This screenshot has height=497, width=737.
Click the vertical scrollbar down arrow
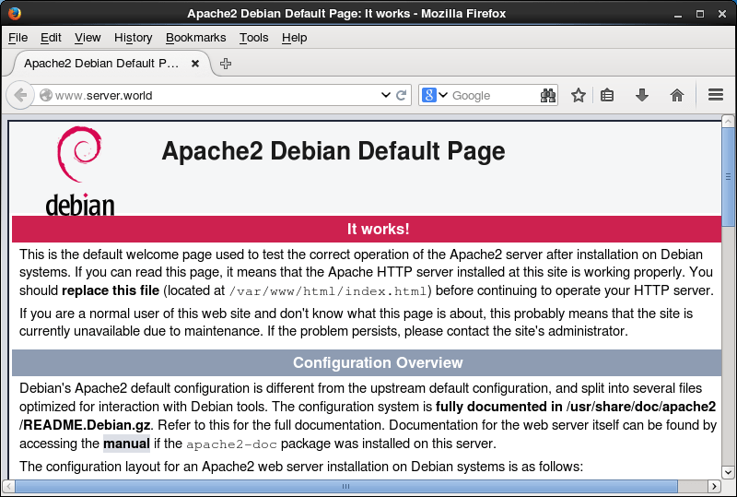point(728,471)
